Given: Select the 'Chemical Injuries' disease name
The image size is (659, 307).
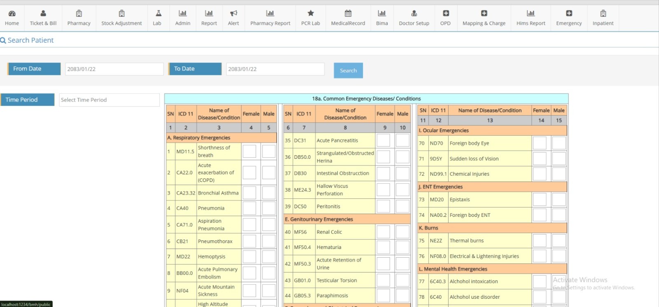Looking at the screenshot, I should click(470, 174).
